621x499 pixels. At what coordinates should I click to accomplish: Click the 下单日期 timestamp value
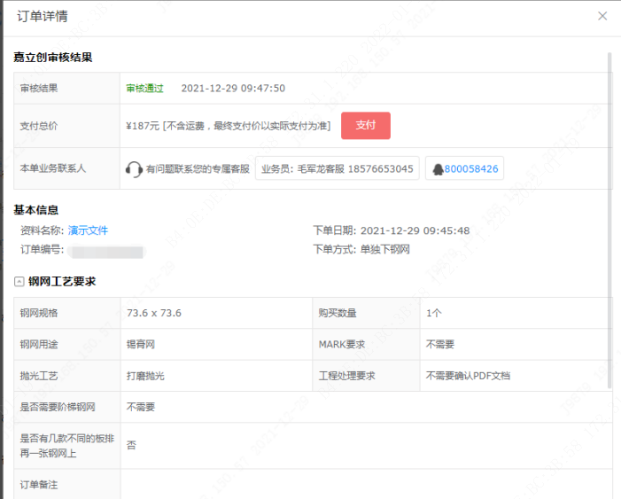pyautogui.click(x=415, y=230)
